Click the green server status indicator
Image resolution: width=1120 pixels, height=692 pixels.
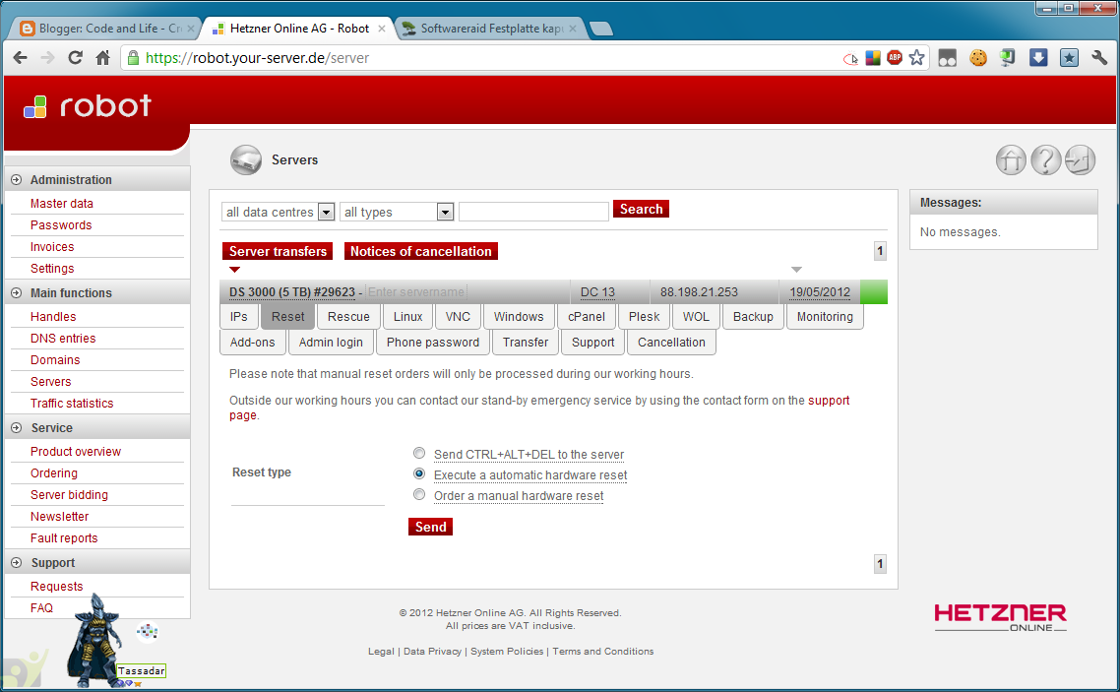point(874,292)
